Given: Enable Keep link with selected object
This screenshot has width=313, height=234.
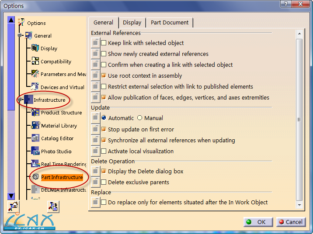Looking at the screenshot, I should tap(104, 43).
